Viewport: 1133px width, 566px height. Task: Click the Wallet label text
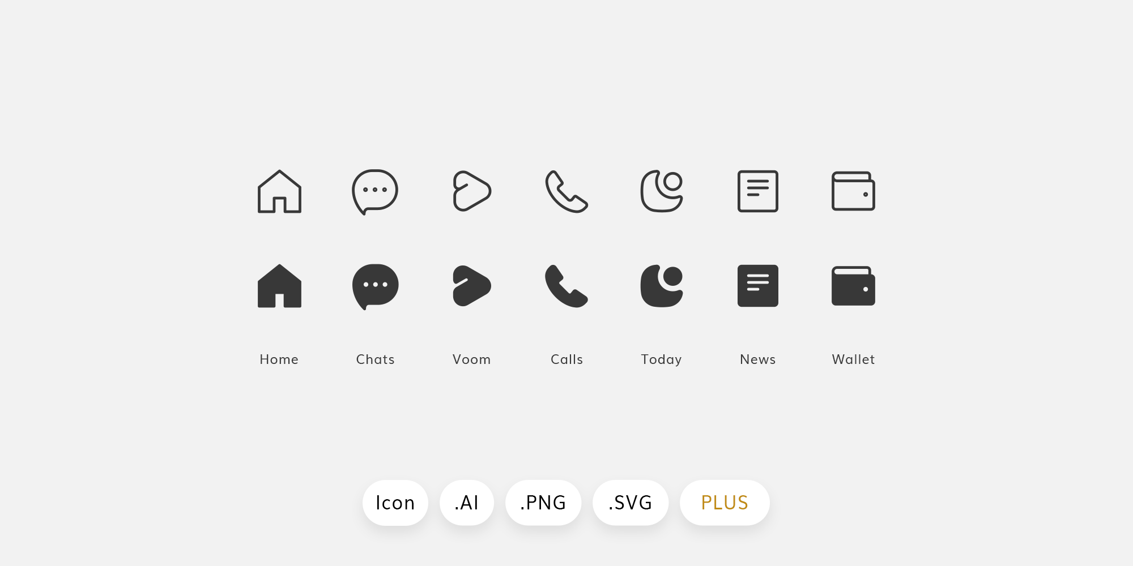point(853,359)
